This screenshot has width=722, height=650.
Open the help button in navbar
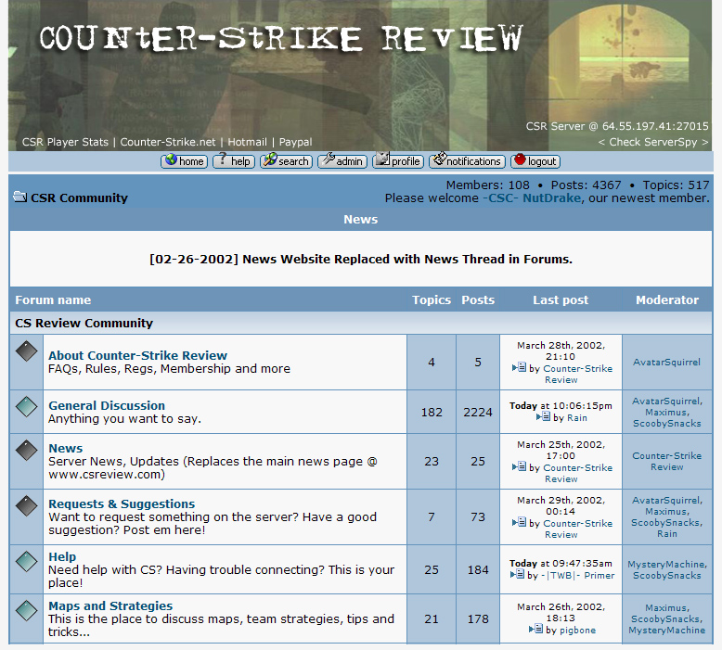pos(234,161)
